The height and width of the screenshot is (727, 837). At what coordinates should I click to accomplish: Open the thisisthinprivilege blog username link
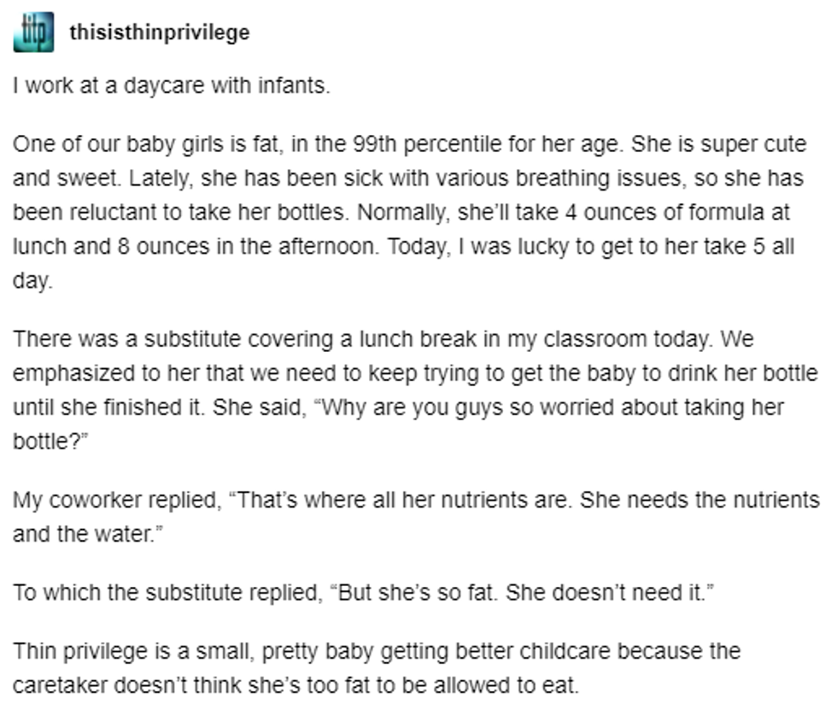[159, 33]
